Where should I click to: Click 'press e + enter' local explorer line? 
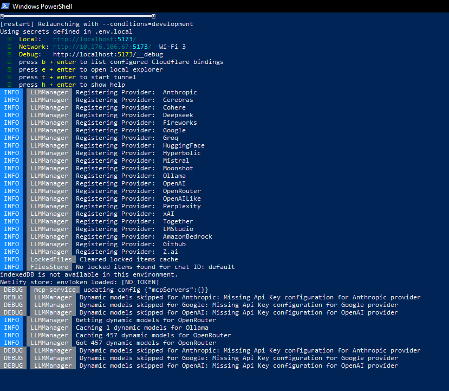(x=91, y=69)
